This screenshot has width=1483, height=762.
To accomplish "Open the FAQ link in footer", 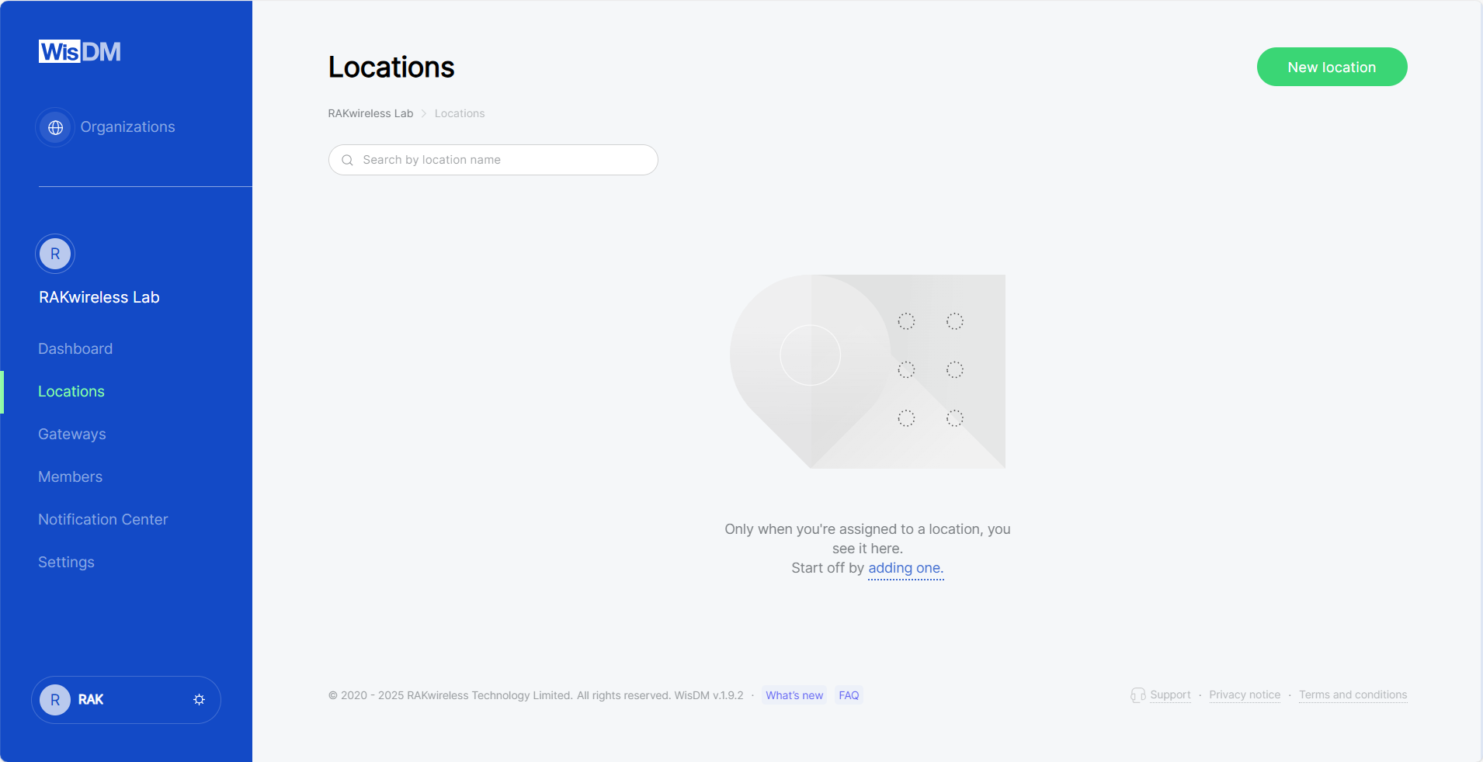I will [849, 695].
